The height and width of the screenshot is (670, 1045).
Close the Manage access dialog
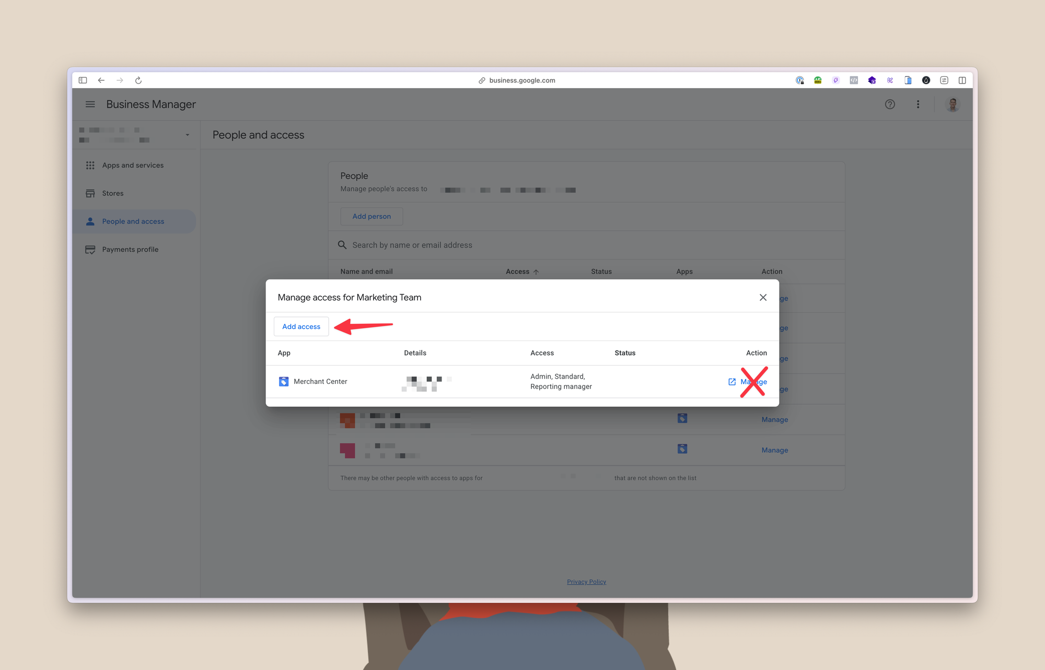point(763,297)
